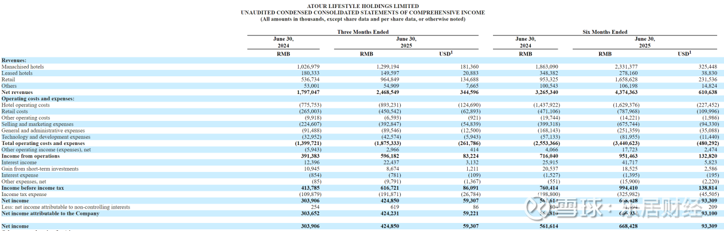Select the "Selling and marketing expenses" label

(x=38, y=124)
